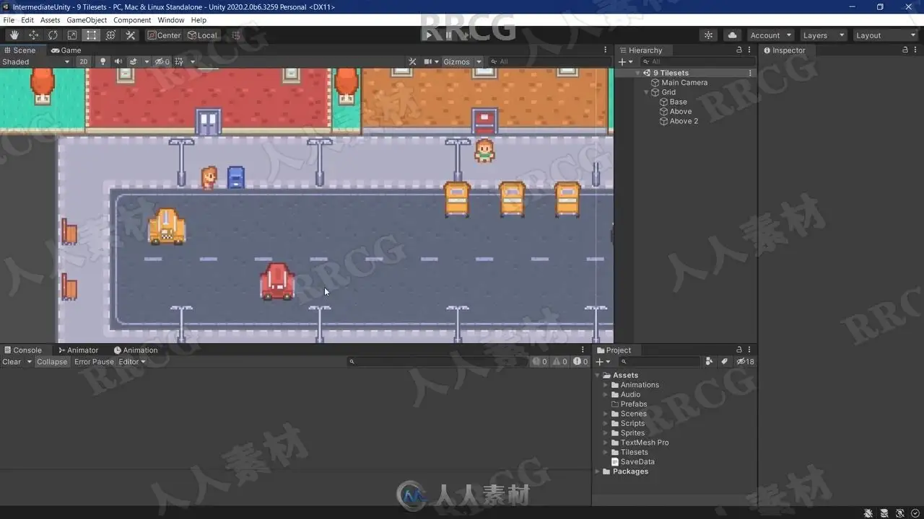The height and width of the screenshot is (519, 924).
Task: Open the Assets menu
Action: pyautogui.click(x=51, y=20)
